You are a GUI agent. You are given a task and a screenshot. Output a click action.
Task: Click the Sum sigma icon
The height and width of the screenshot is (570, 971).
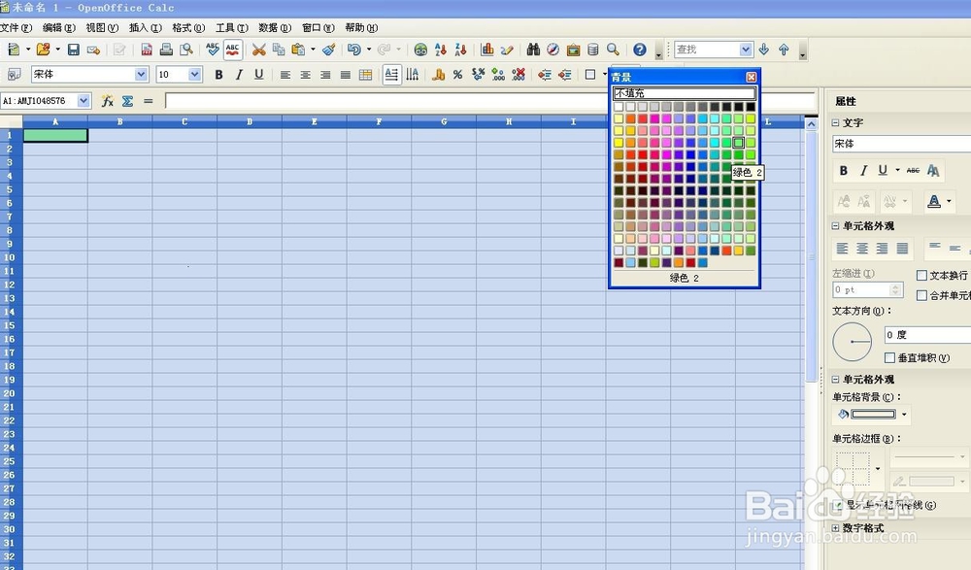127,100
